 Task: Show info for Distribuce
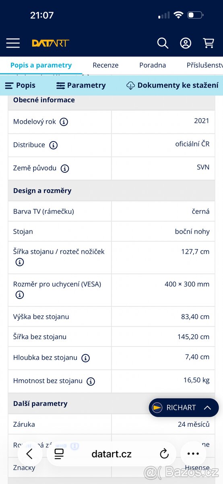click(x=53, y=145)
